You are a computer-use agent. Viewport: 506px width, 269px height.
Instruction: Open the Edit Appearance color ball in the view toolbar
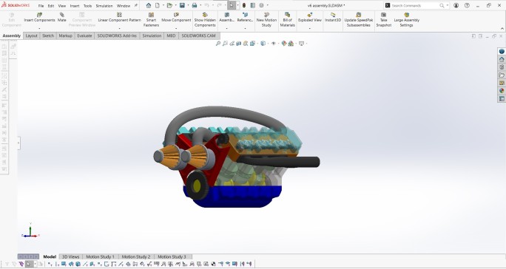point(283,44)
